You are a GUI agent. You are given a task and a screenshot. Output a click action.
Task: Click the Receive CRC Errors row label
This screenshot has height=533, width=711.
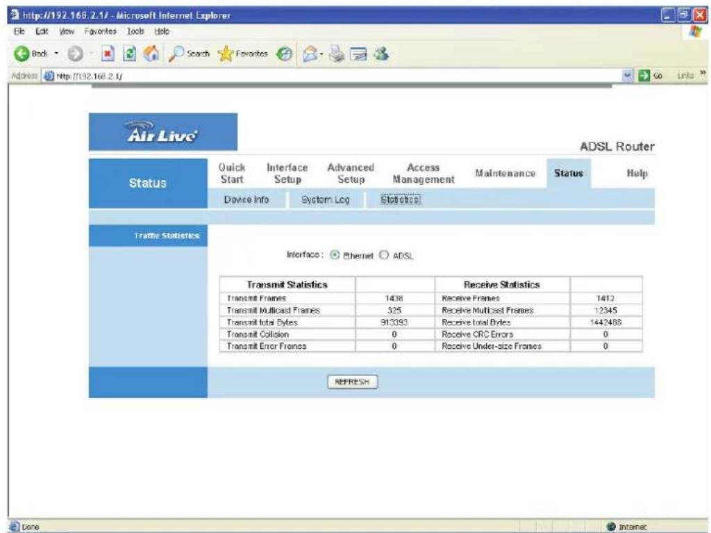(x=478, y=334)
